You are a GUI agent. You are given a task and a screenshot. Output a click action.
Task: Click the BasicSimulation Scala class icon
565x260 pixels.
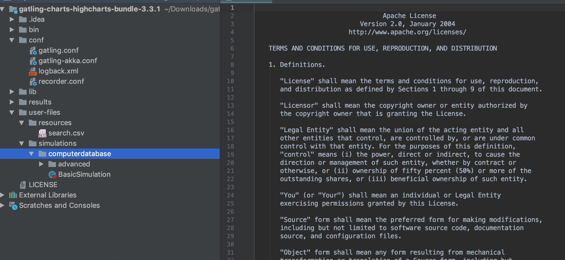pos(52,175)
